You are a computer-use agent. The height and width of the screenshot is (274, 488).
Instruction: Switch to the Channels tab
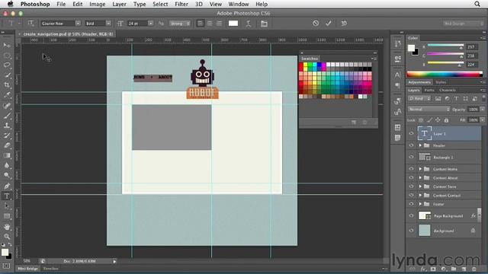(x=448, y=90)
